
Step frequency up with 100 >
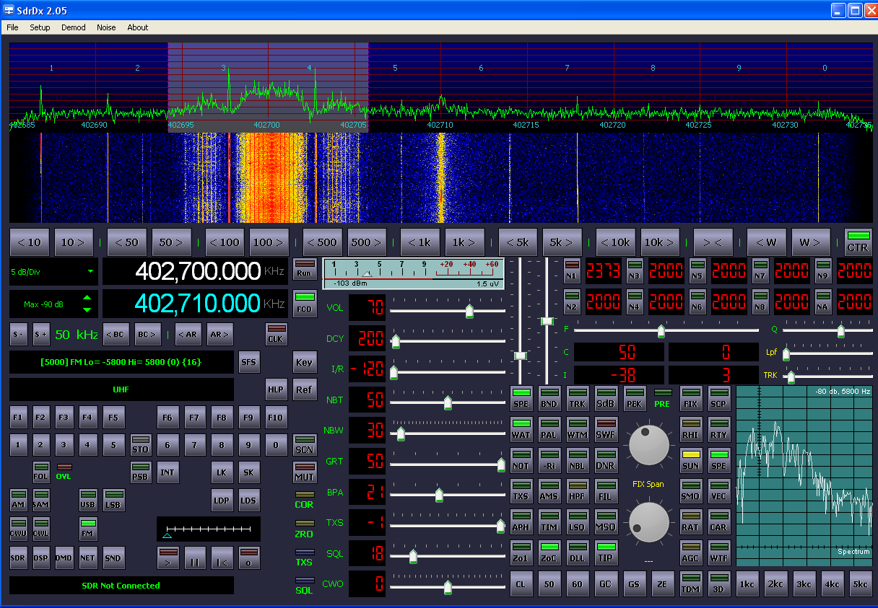[269, 242]
